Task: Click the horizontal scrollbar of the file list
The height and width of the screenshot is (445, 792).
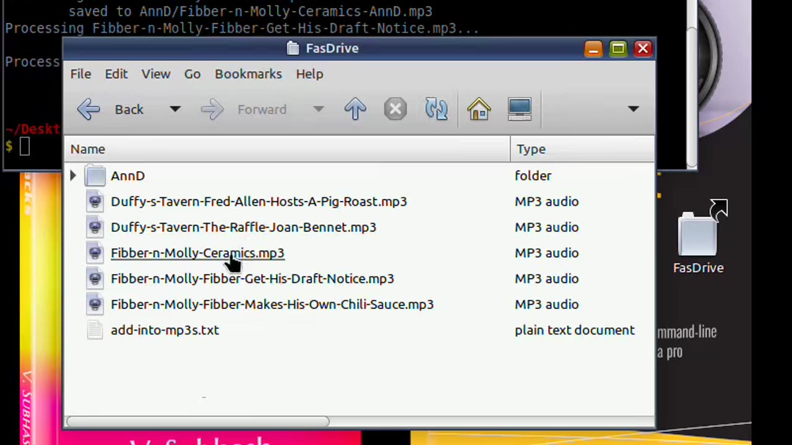Action: [x=198, y=422]
